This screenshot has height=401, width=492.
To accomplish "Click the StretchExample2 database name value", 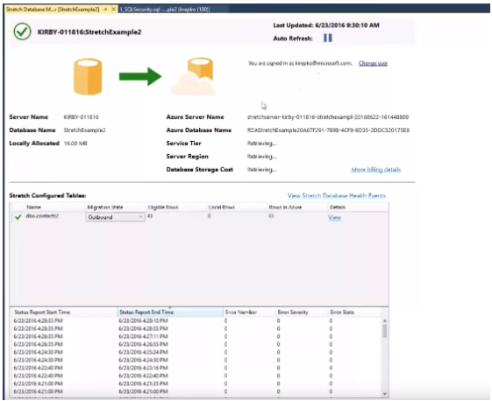I will click(x=84, y=130).
